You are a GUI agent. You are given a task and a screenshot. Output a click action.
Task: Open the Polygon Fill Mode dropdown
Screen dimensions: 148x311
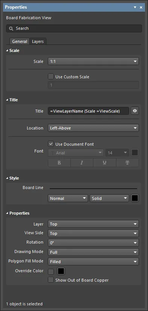pyautogui.click(x=93, y=262)
